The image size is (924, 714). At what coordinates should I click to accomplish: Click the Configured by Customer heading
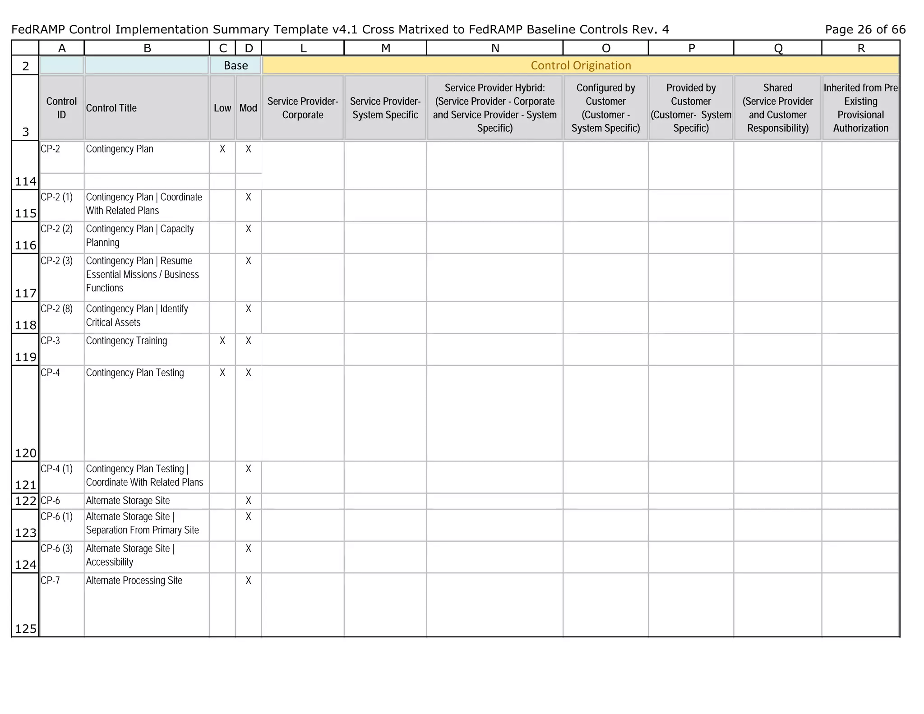click(605, 108)
